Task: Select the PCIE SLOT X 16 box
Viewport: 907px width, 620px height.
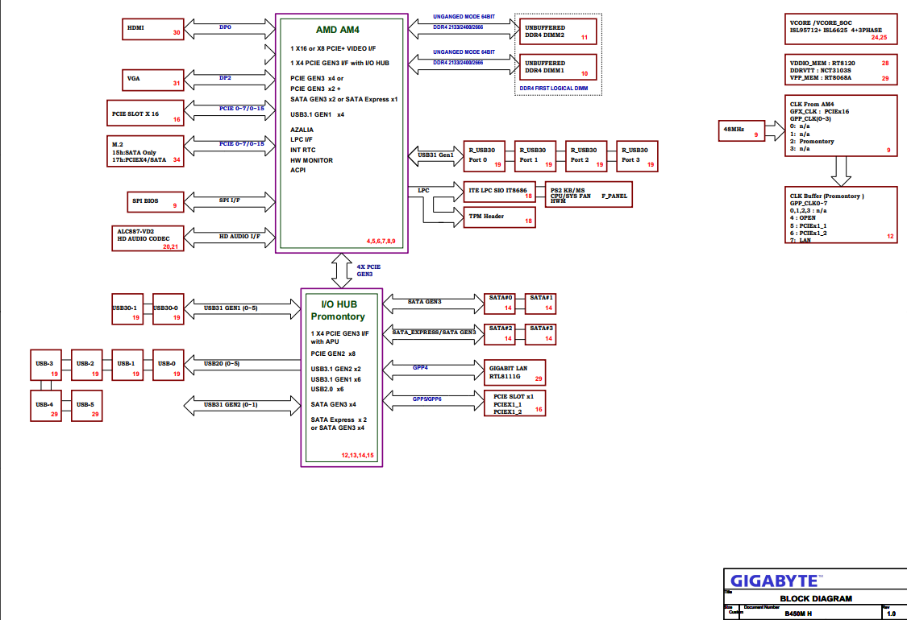Action: pyautogui.click(x=145, y=113)
